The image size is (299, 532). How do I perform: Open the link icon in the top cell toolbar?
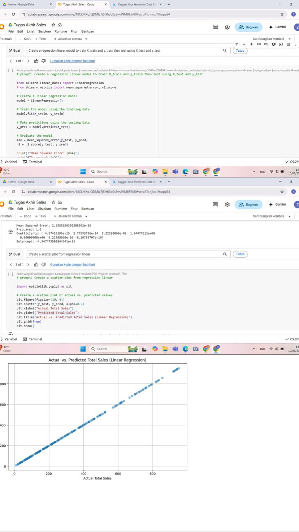tap(259, 44)
